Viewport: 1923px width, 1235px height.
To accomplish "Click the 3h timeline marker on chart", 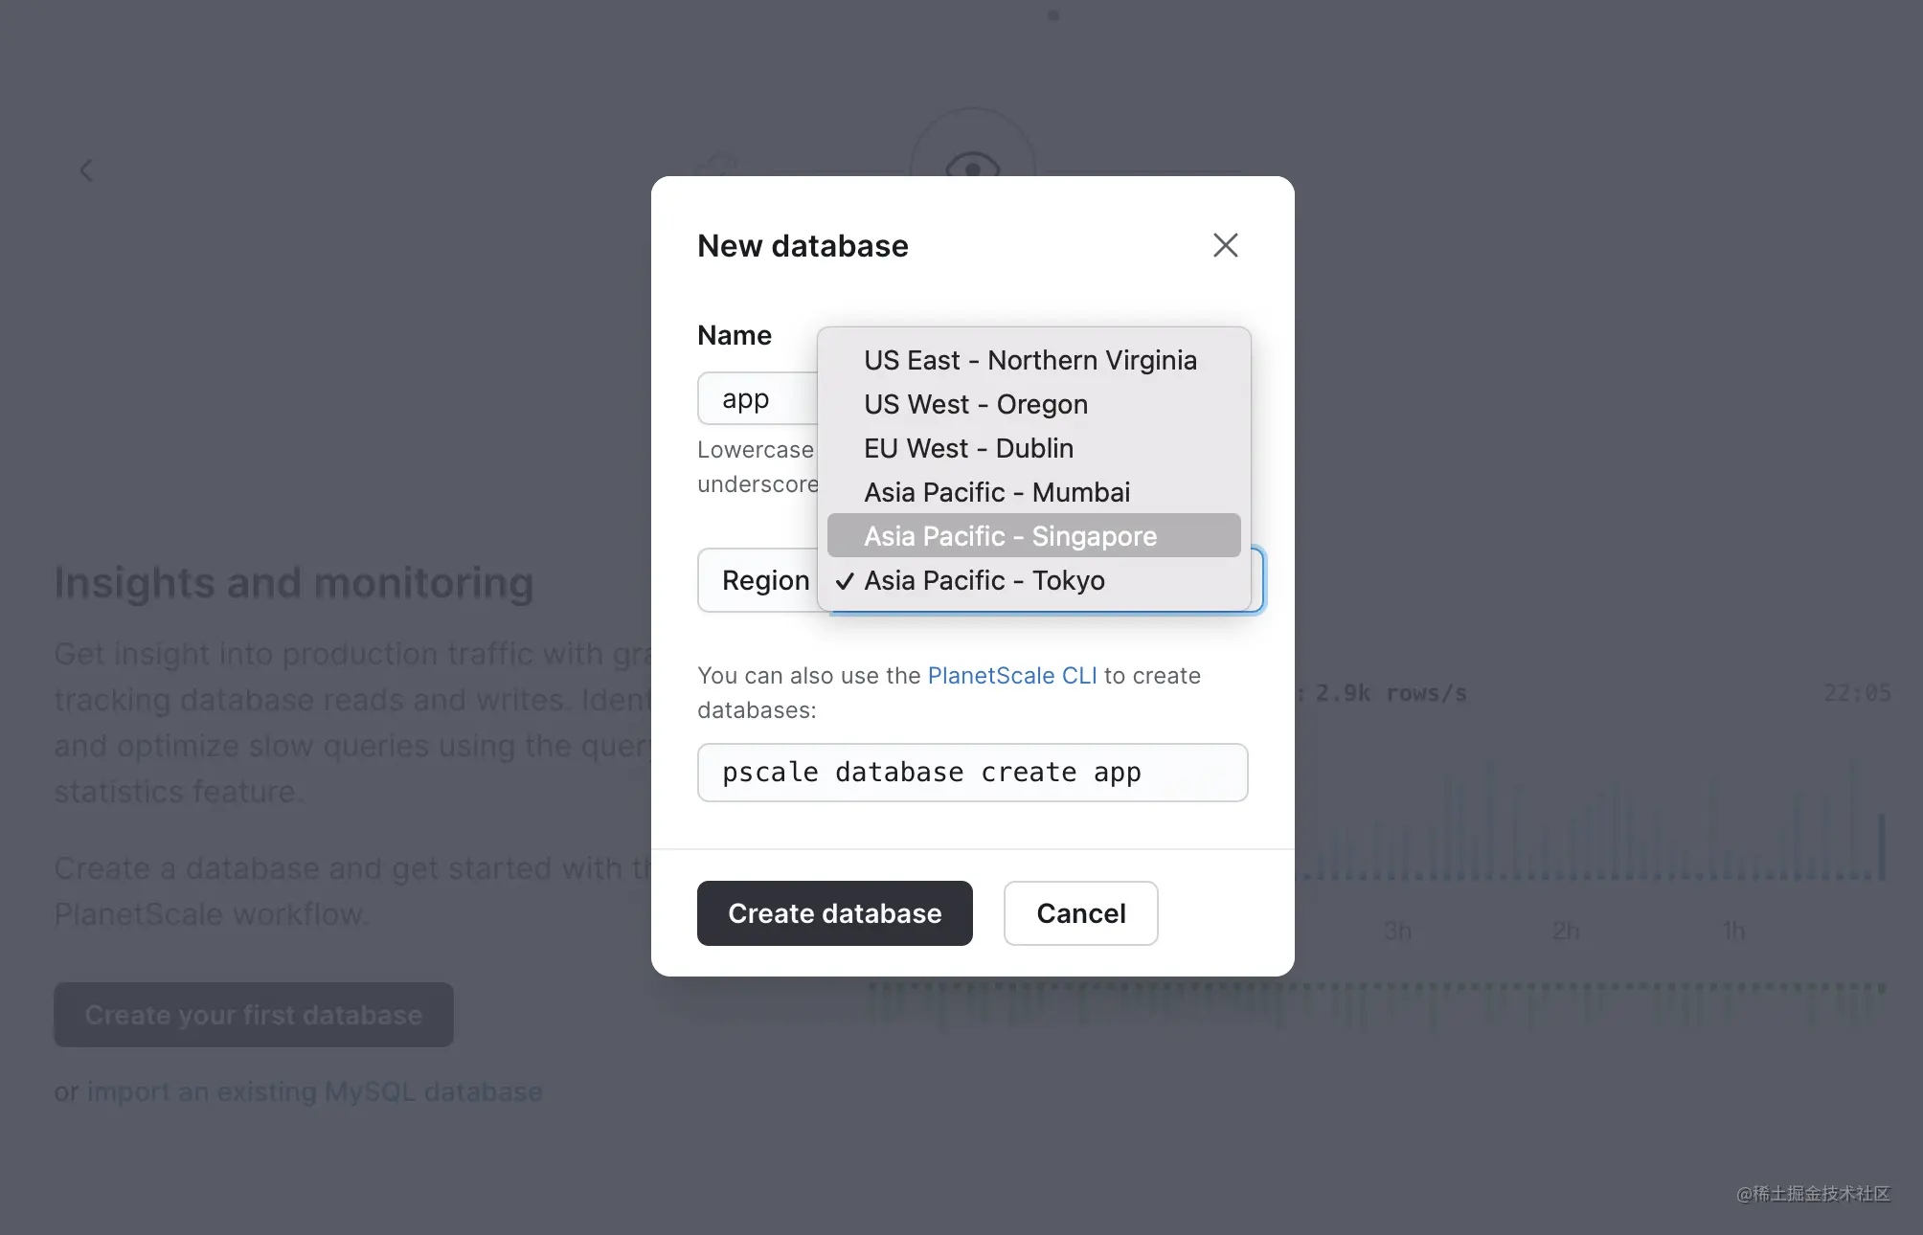I will 1397,931.
